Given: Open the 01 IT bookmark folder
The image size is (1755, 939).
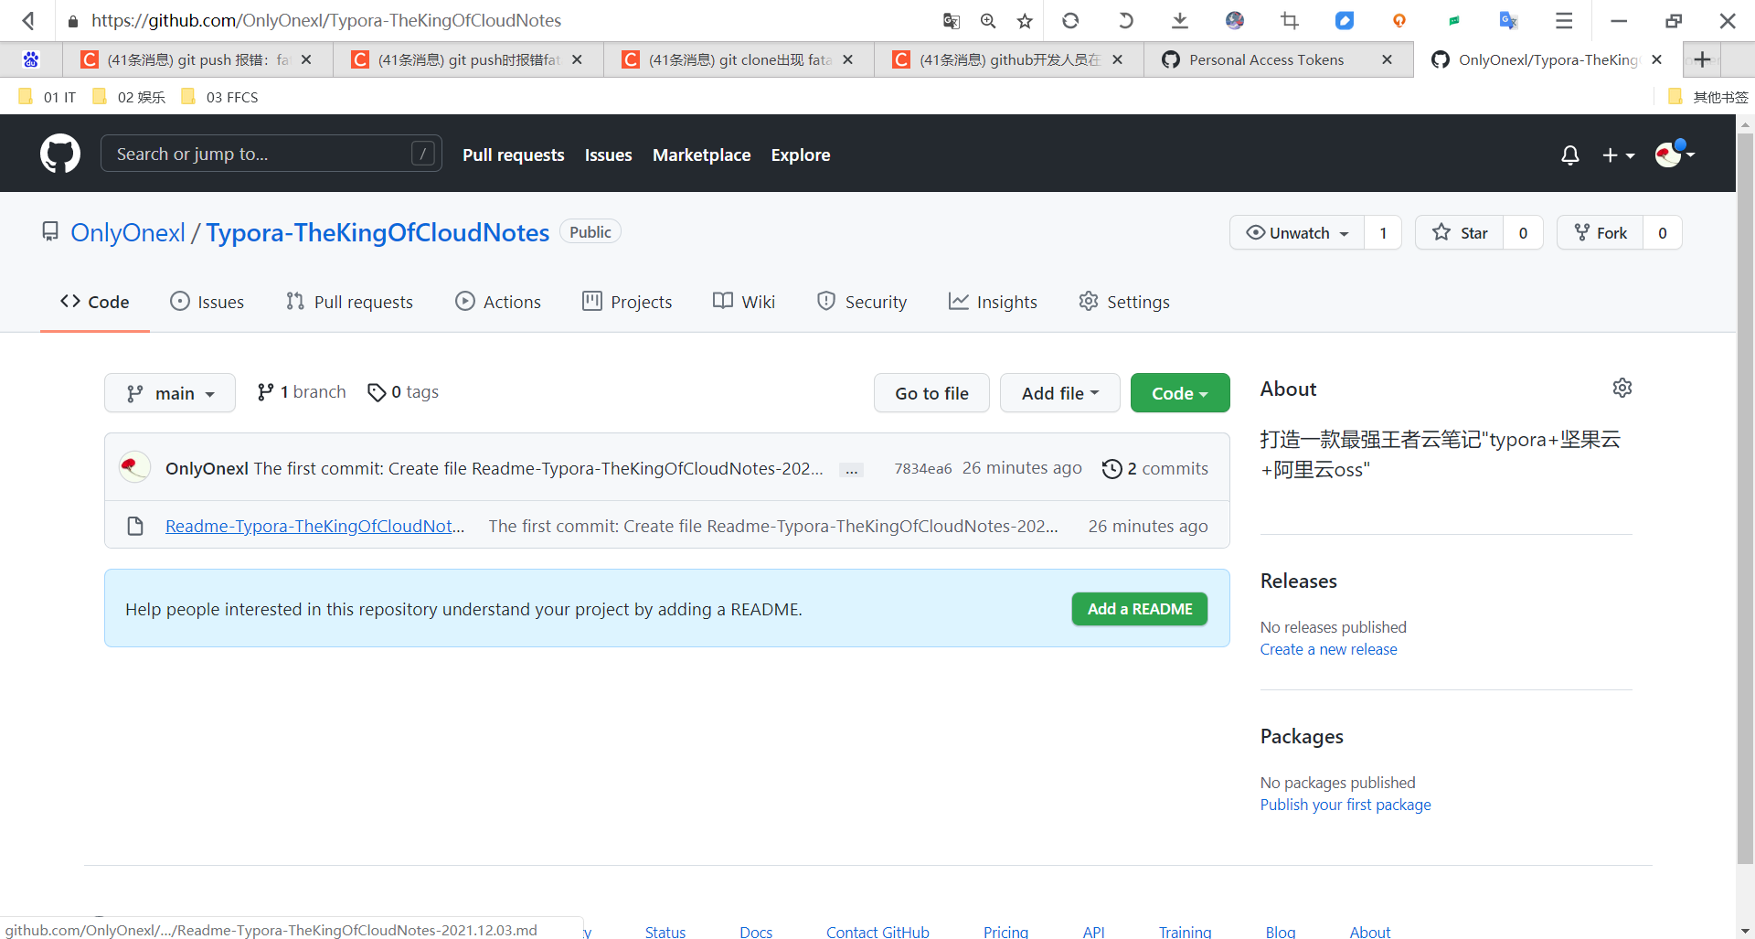Looking at the screenshot, I should click(x=48, y=97).
